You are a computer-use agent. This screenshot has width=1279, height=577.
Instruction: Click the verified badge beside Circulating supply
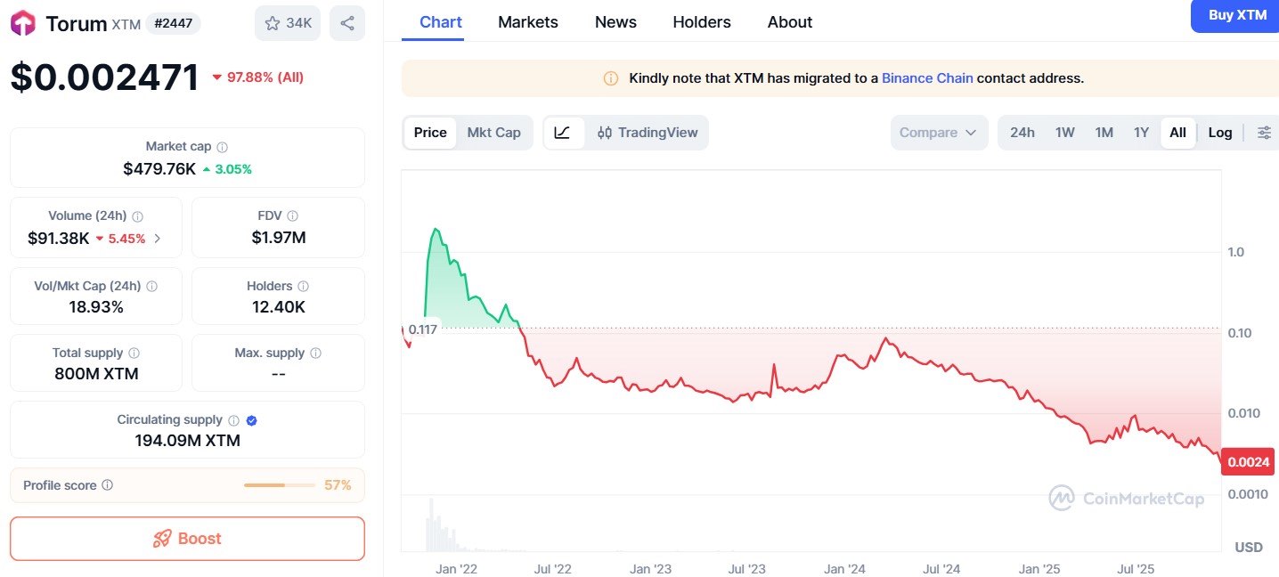pyautogui.click(x=250, y=420)
